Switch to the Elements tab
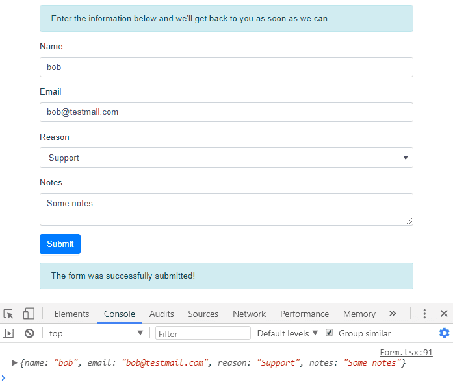453x389 pixels. 71,314
